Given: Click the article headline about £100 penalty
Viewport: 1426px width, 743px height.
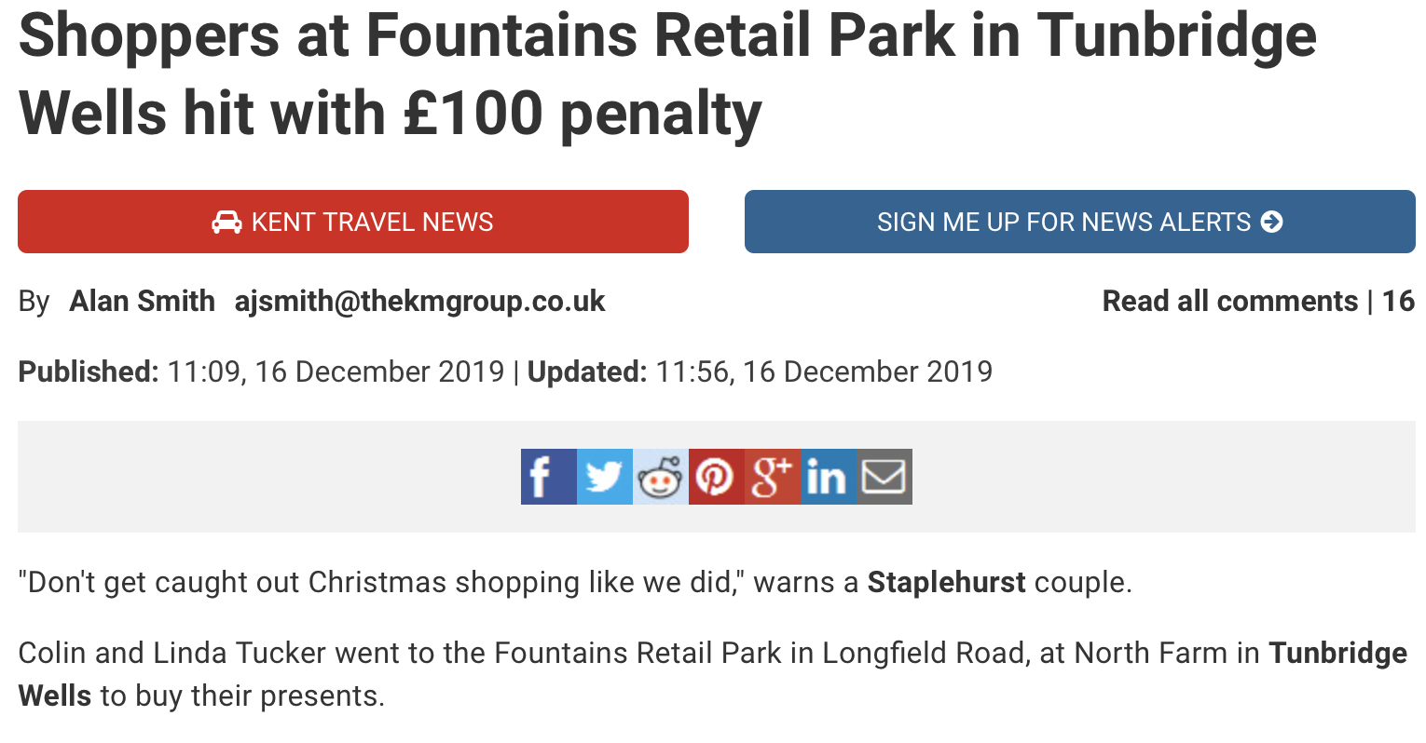Looking at the screenshot, I should pyautogui.click(x=666, y=74).
